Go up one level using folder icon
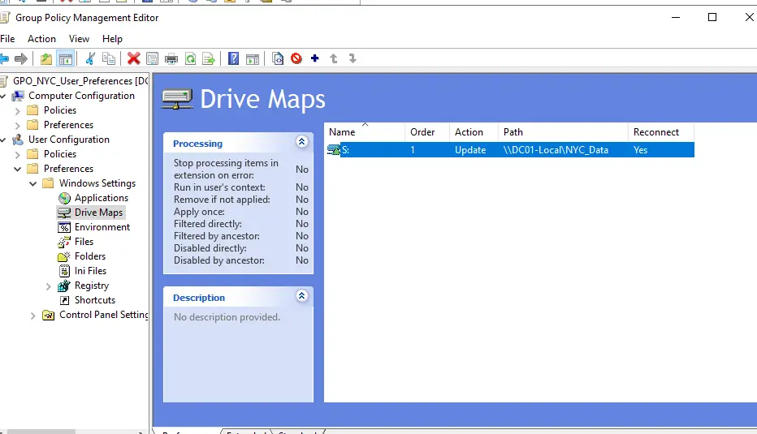This screenshot has width=757, height=434. [x=45, y=59]
